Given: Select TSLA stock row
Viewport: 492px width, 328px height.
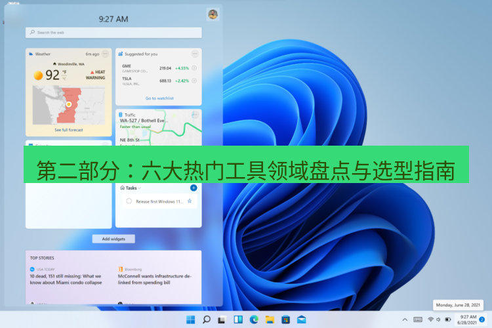Looking at the screenshot, I should pyautogui.click(x=159, y=81).
